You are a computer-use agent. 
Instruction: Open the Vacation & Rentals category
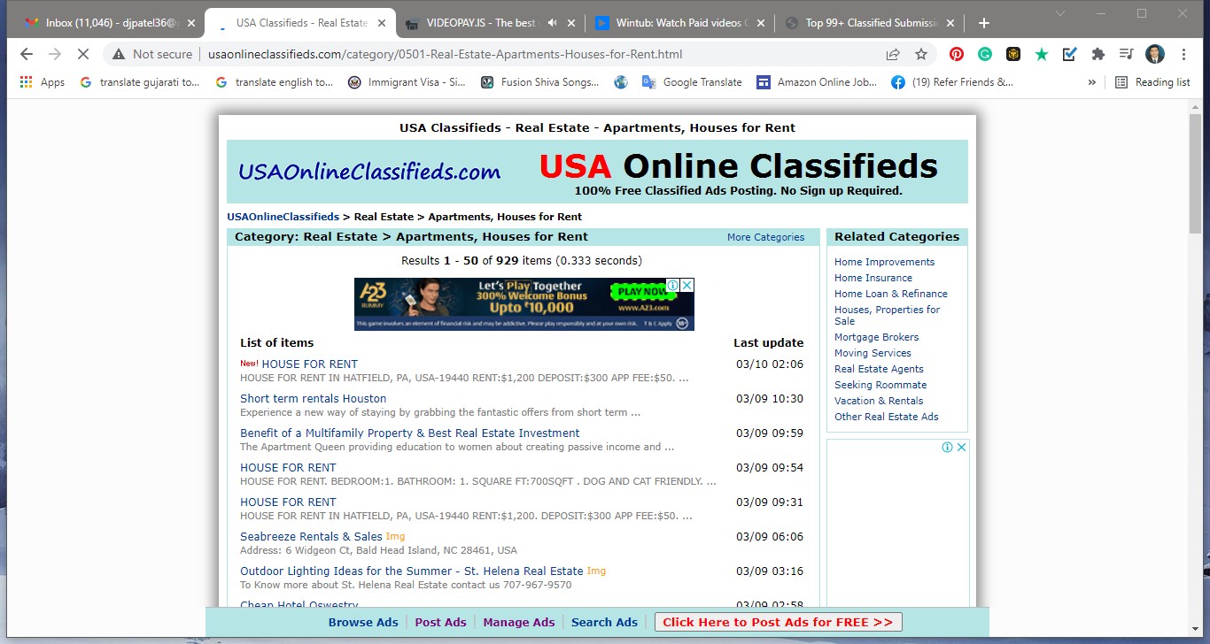pyautogui.click(x=879, y=401)
